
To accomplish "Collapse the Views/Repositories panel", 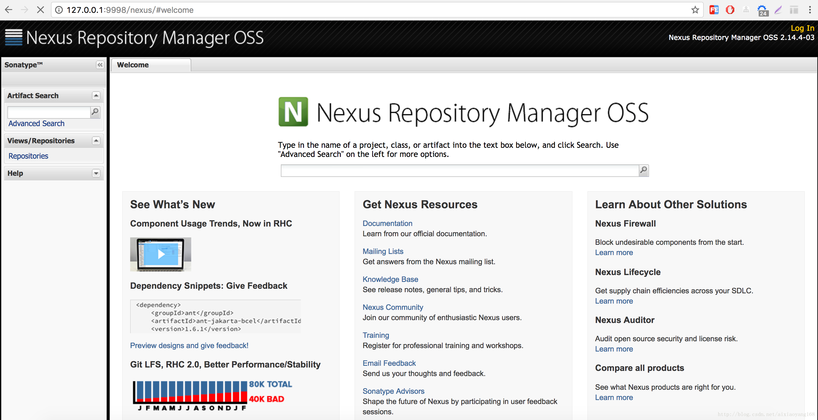I will pos(96,141).
